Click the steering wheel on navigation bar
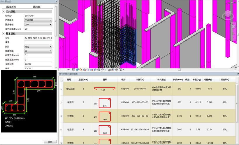 233,27
